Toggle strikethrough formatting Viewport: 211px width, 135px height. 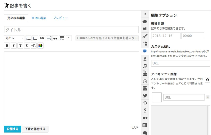click(x=20, y=46)
